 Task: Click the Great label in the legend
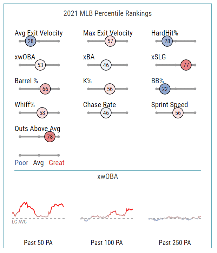coord(57,163)
